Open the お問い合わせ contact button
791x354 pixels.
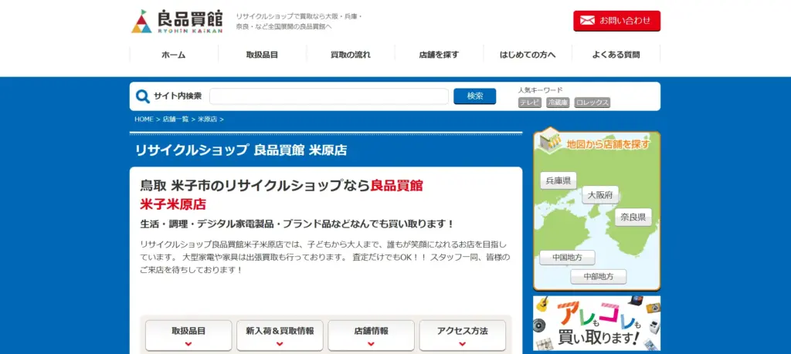[616, 21]
